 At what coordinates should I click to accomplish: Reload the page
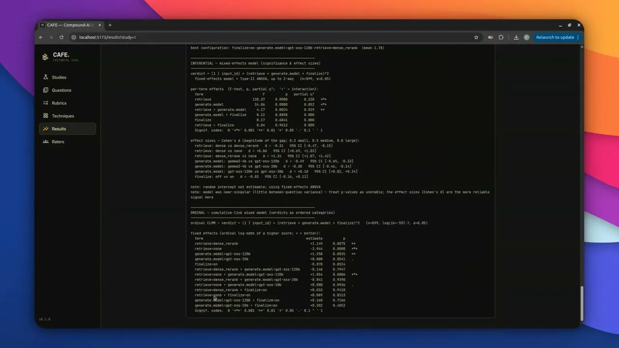pyautogui.click(x=61, y=37)
